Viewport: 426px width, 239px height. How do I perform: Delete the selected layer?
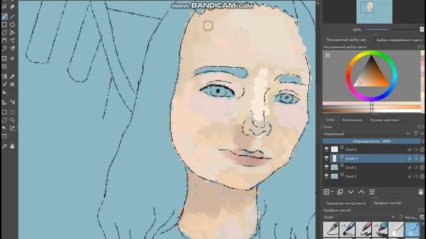click(x=421, y=192)
